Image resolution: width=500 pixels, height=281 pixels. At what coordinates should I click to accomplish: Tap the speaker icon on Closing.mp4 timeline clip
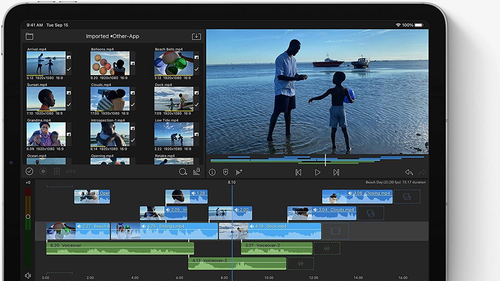coord(350,193)
